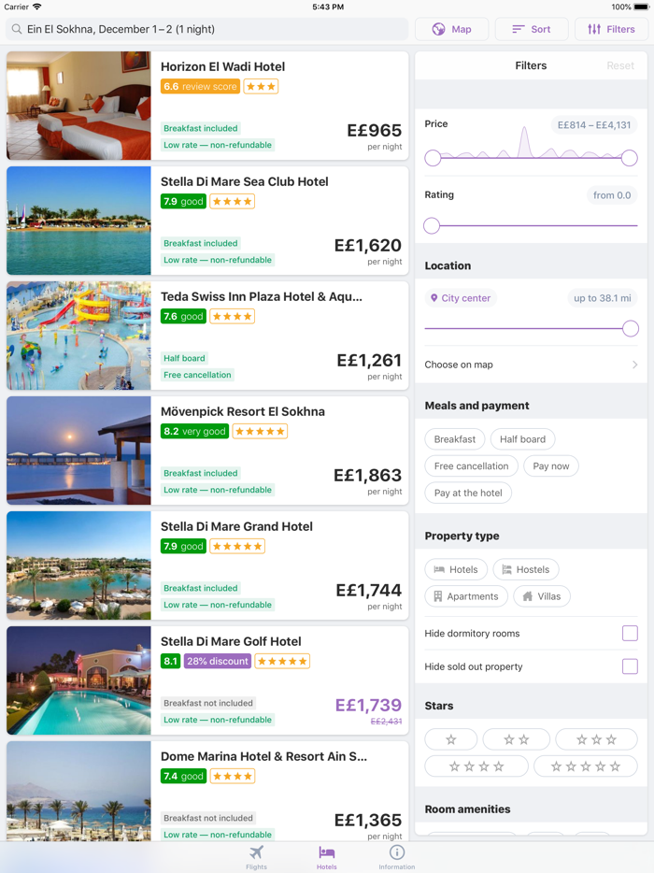654x873 pixels.
Task: Toggle the Breakfast meal filter
Action: pyautogui.click(x=454, y=438)
